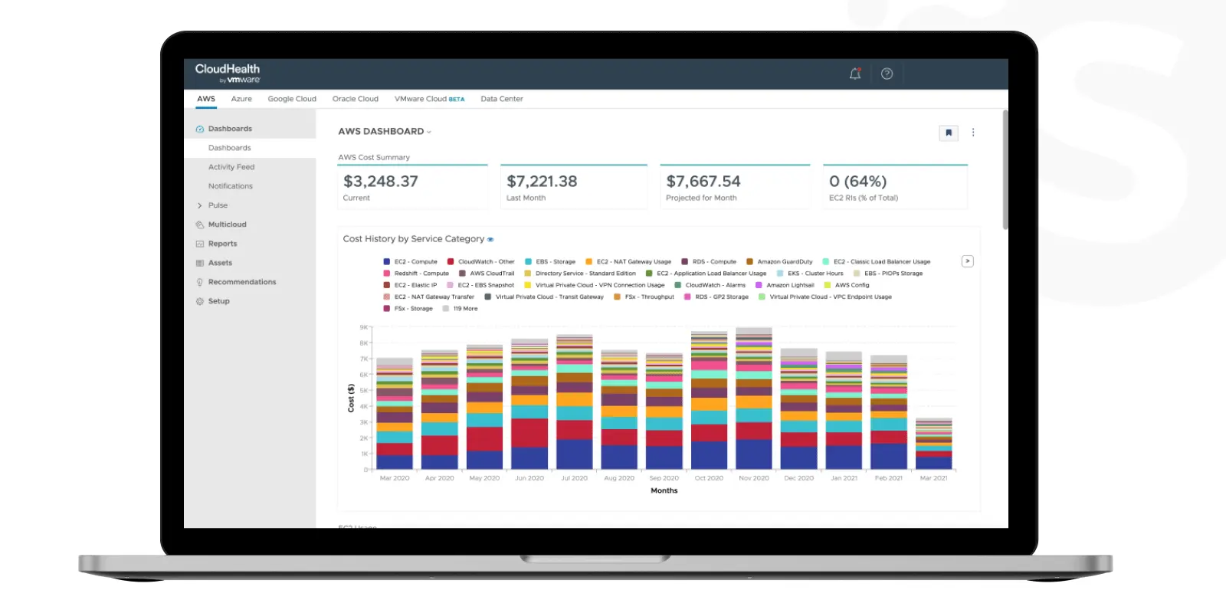
Task: Switch to the Google Cloud tab
Action: tap(292, 99)
